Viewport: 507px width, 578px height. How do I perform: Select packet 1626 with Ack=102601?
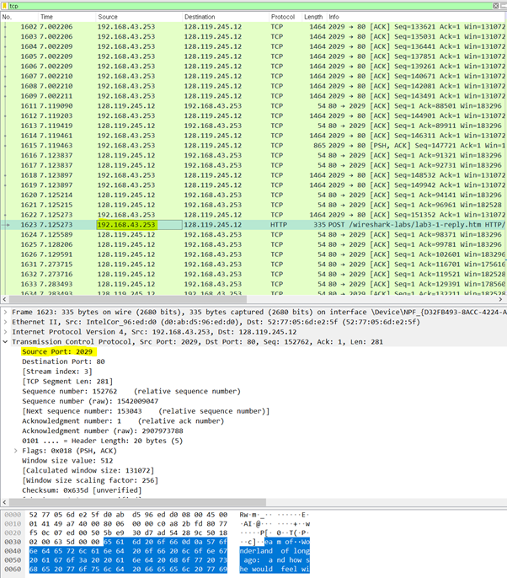[253, 254]
